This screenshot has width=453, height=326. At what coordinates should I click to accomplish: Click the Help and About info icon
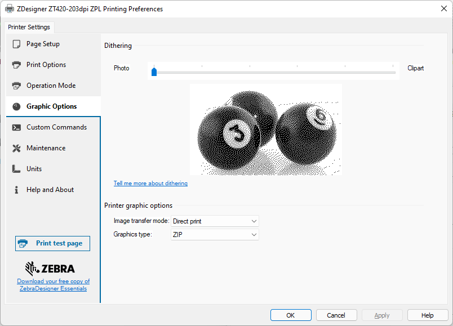[16, 190]
